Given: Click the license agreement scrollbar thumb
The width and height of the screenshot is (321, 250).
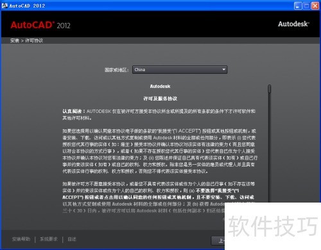Looking at the screenshot, I should coord(270,89).
